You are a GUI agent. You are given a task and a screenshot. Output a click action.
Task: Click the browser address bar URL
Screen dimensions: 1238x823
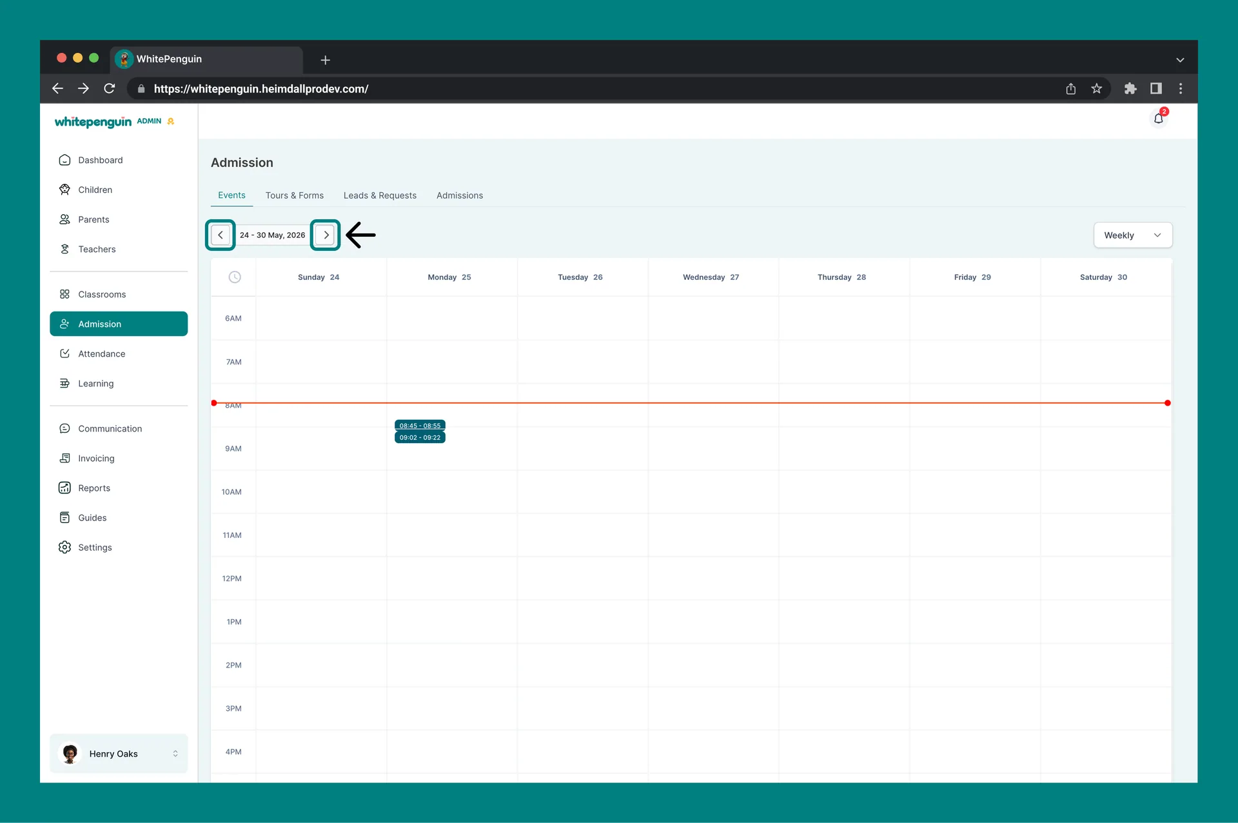pos(261,89)
